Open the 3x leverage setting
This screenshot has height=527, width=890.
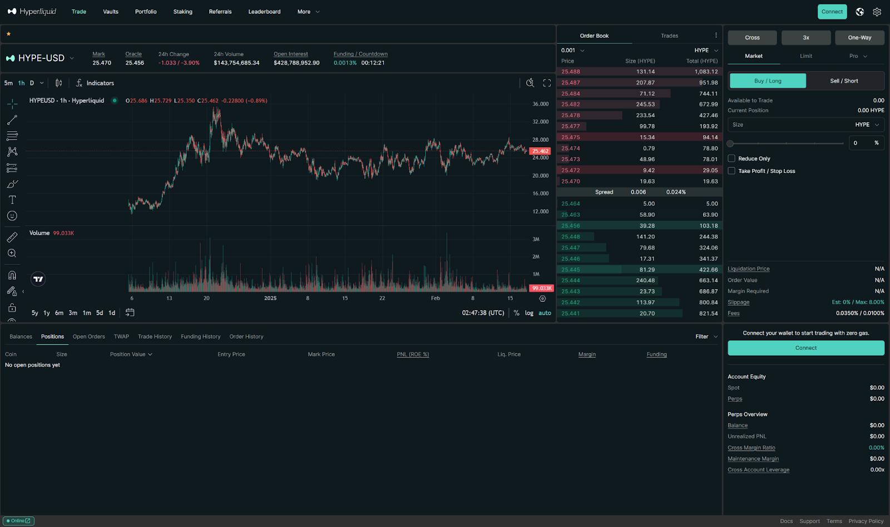[x=806, y=38]
